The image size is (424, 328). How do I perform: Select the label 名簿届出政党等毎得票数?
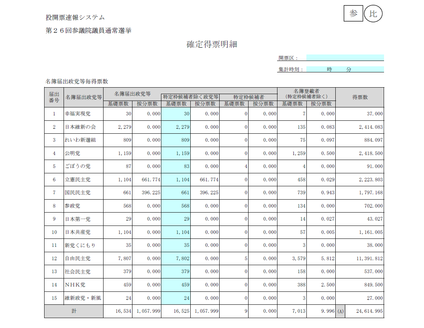click(x=77, y=82)
